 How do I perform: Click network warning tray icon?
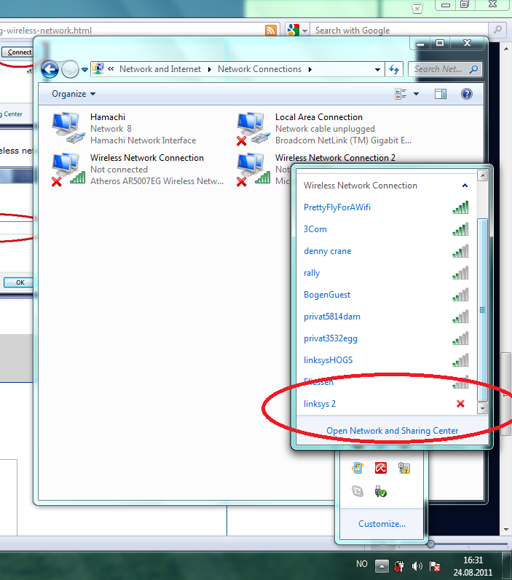point(404,468)
